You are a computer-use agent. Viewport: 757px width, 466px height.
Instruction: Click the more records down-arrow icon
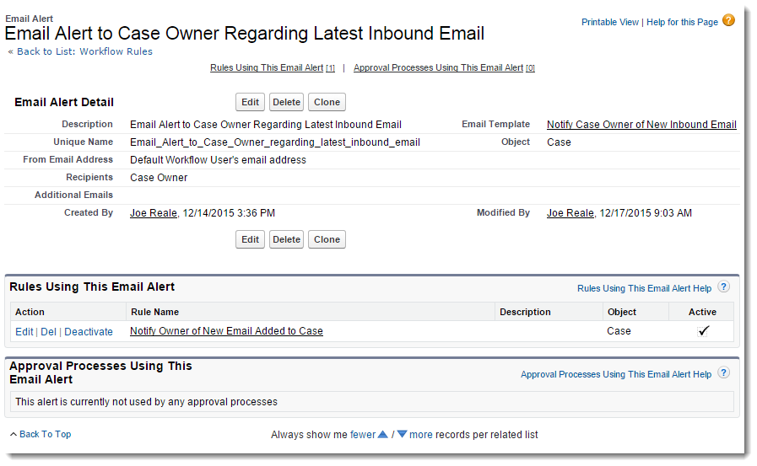point(403,434)
